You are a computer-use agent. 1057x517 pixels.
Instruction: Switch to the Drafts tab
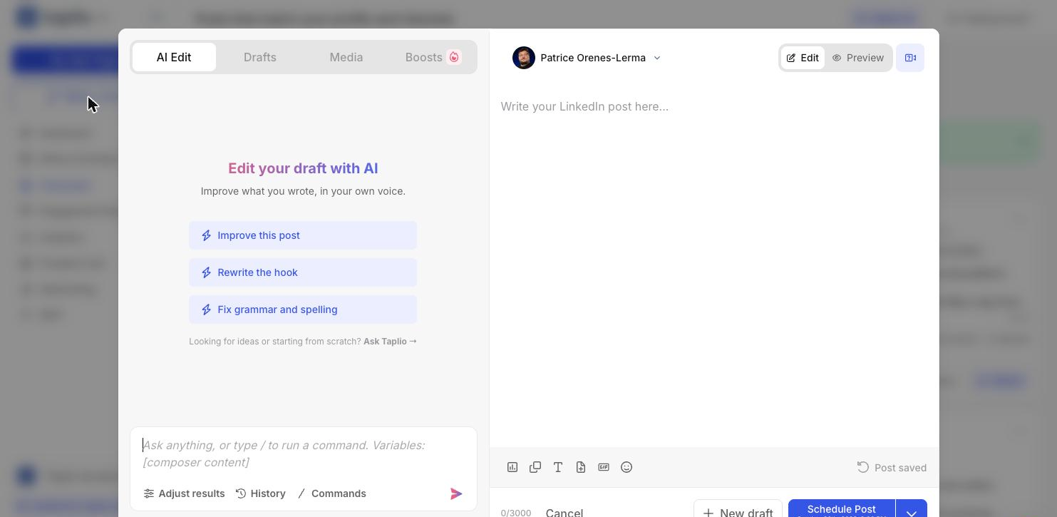[260, 57]
